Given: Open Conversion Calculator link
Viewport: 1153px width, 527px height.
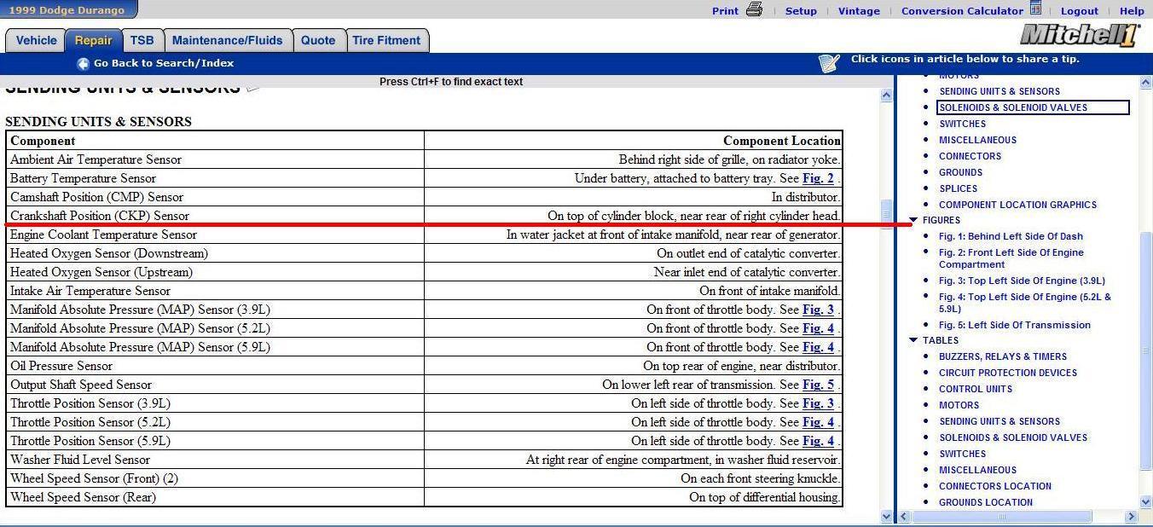Looking at the screenshot, I should (x=962, y=11).
